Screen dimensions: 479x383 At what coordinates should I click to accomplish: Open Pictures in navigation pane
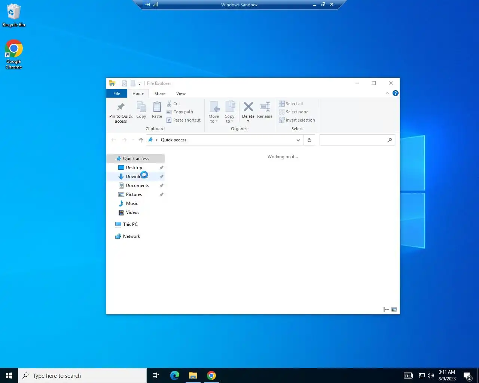(x=136, y=194)
